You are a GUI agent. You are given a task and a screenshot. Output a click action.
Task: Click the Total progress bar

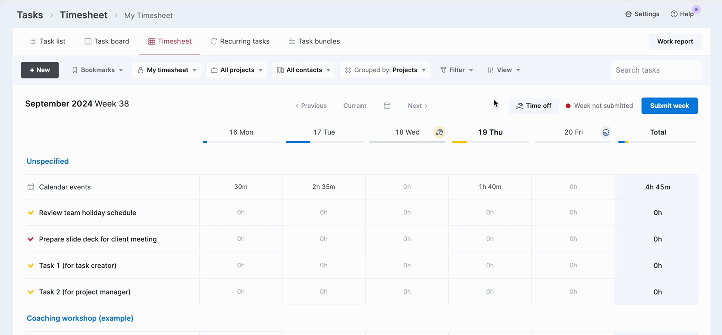(x=657, y=142)
